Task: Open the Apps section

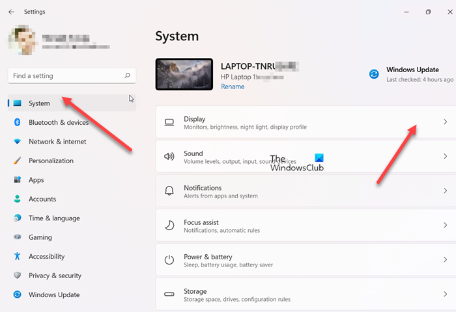Action: (x=72, y=179)
